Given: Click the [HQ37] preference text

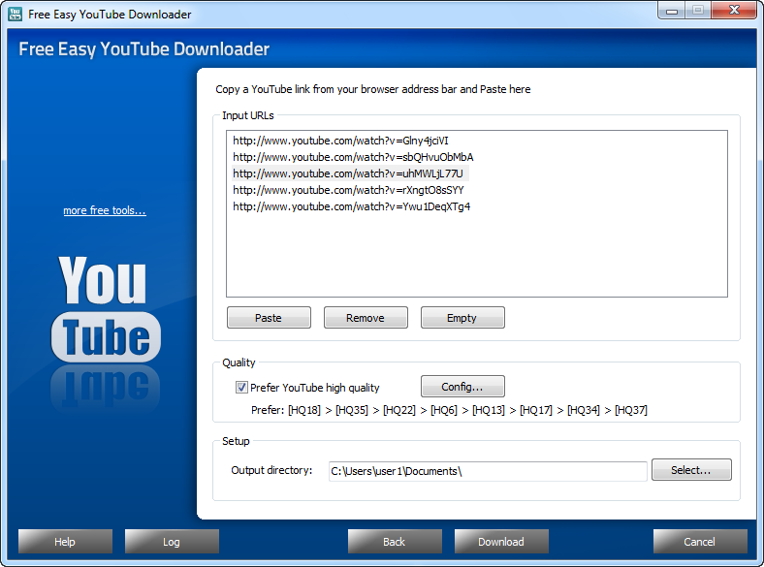Looking at the screenshot, I should [631, 410].
